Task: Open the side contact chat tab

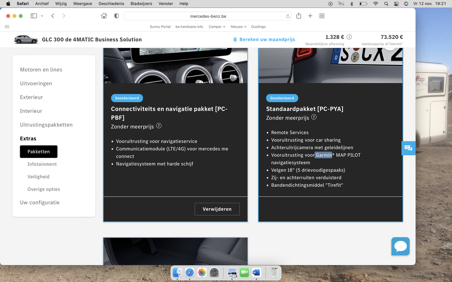Action: coord(409,148)
